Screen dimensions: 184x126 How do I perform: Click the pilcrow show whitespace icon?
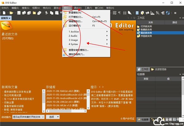pyautogui.click(x=120, y=13)
